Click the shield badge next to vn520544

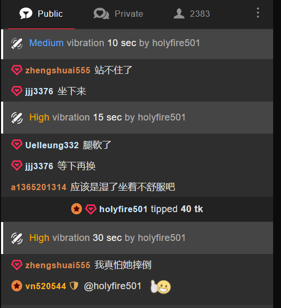[74, 286]
